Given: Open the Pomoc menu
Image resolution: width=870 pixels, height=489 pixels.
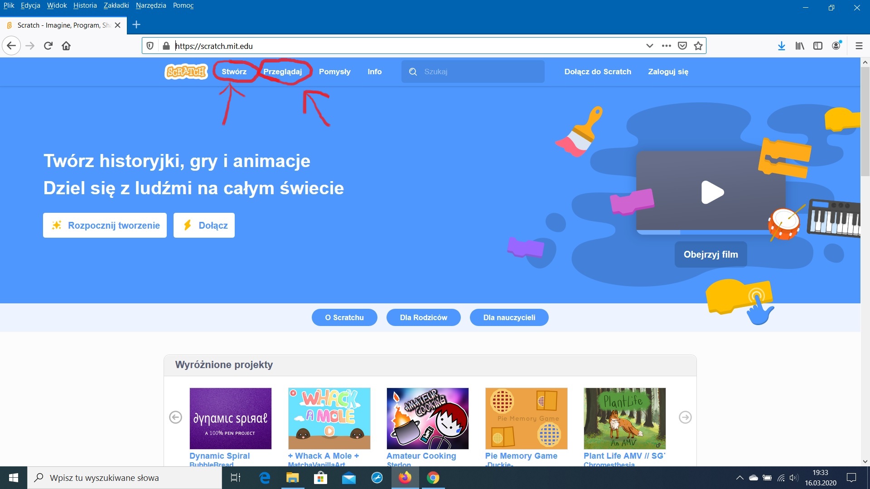Looking at the screenshot, I should (x=183, y=5).
